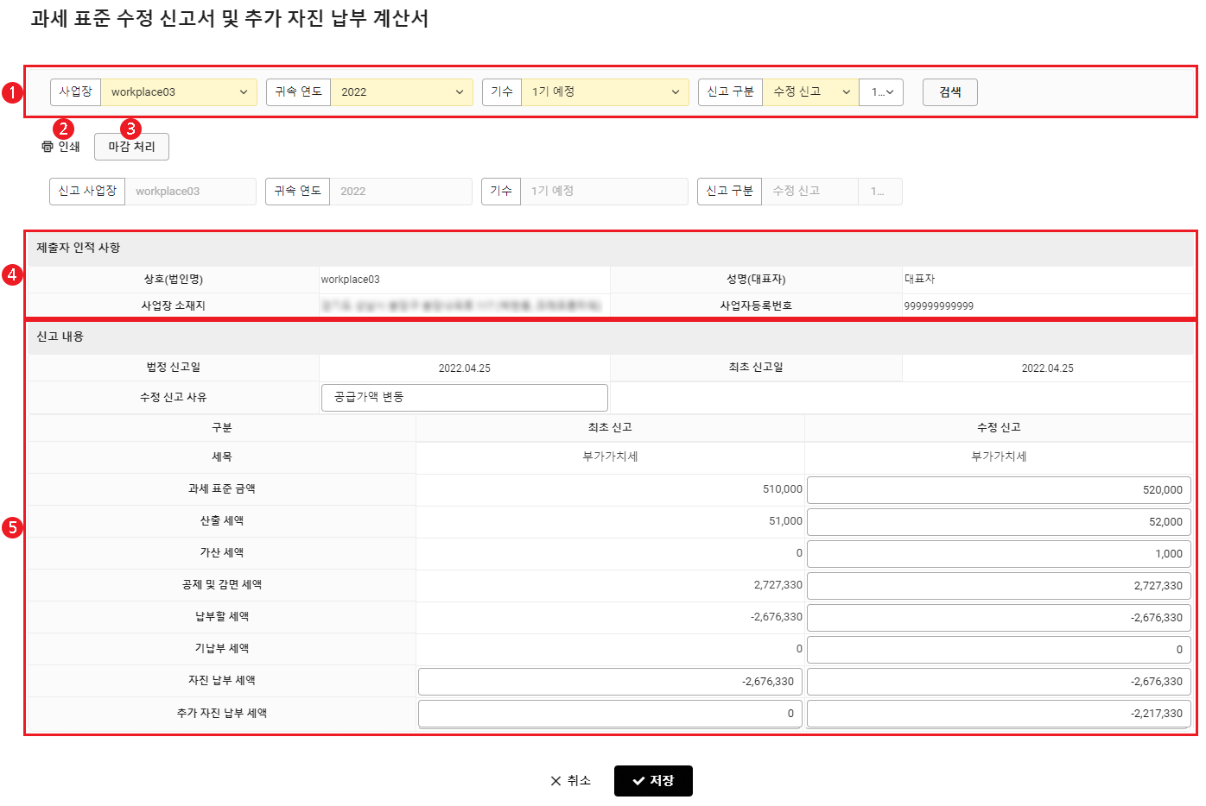Viewport: 1206px width, 806px height.
Task: Click the printer icon next to 인쇄
Action: click(x=48, y=147)
